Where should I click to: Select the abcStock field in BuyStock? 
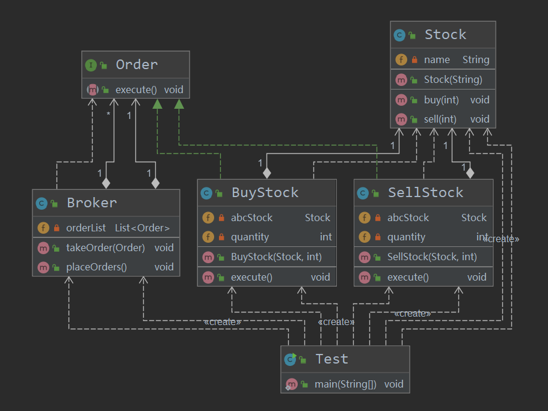pos(251,218)
